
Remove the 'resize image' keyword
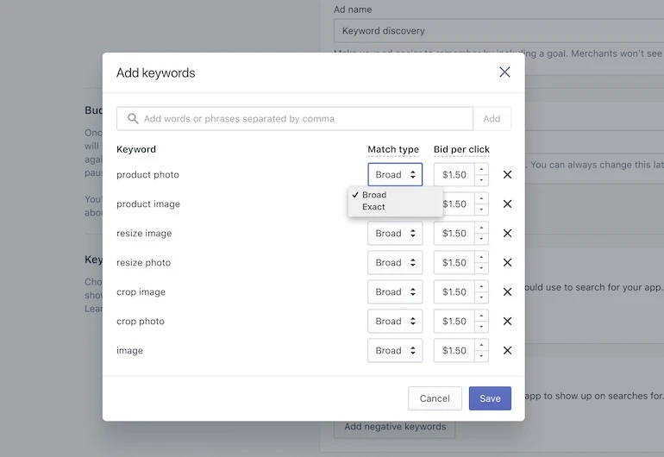click(507, 233)
